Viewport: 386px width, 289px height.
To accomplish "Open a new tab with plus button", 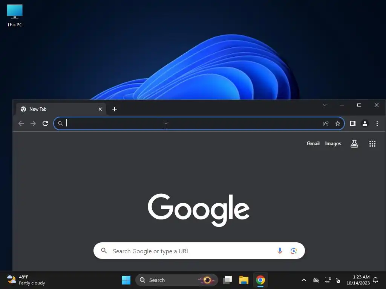I will [x=115, y=109].
